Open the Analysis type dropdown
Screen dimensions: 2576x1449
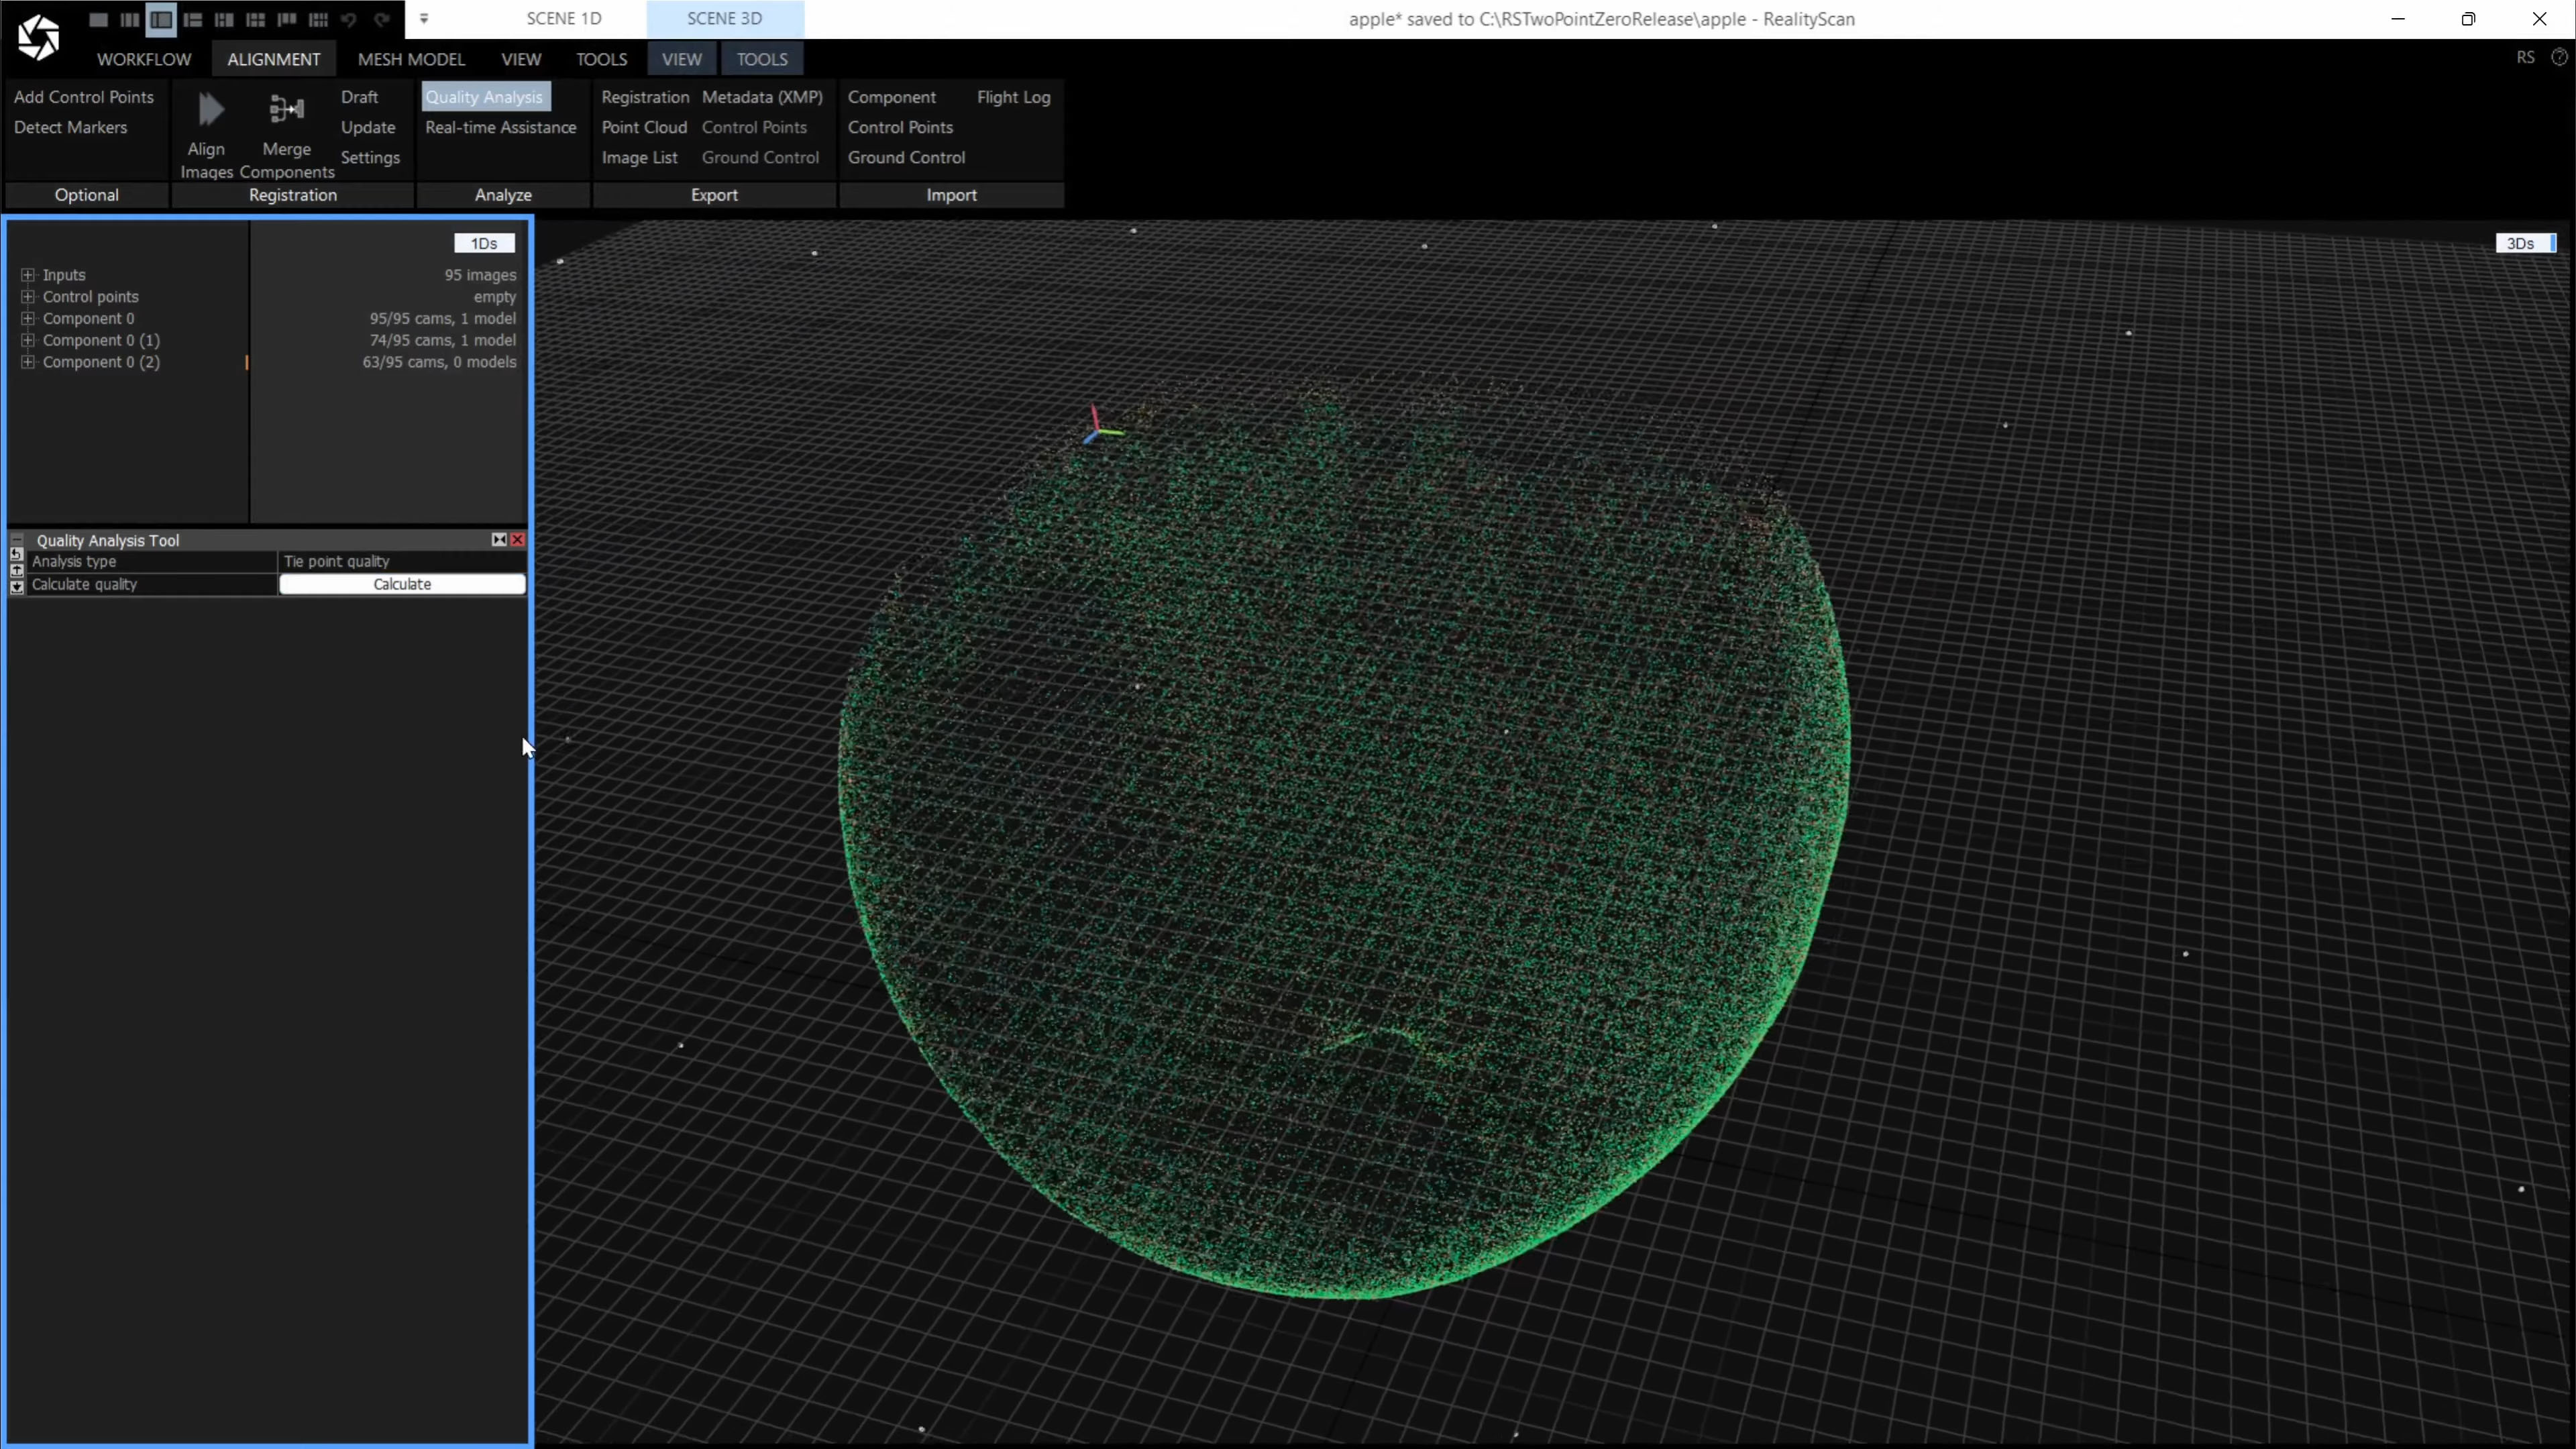click(401, 561)
